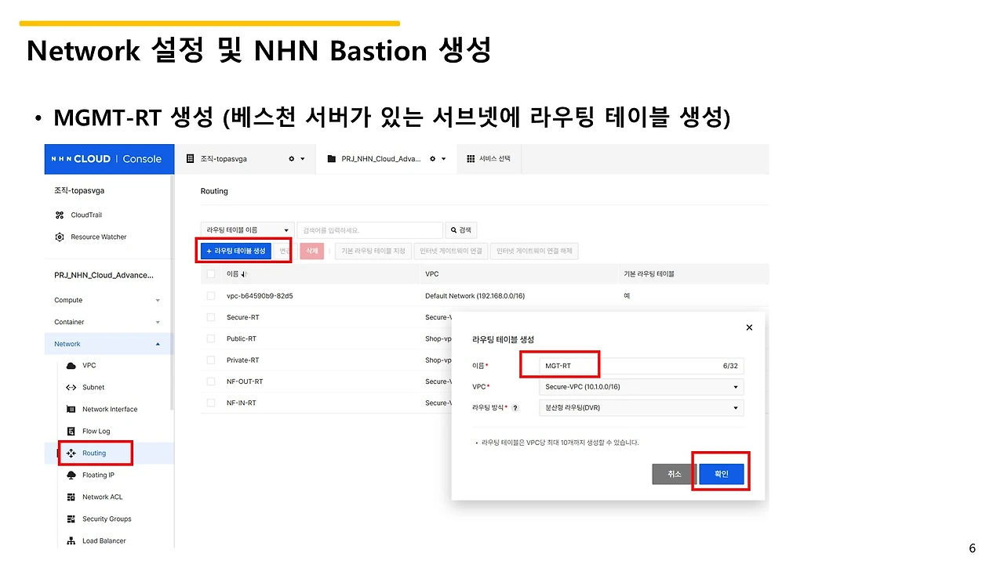This screenshot has height=564, width=1004.
Task: Check the Secure-RT row checkbox
Action: point(210,317)
